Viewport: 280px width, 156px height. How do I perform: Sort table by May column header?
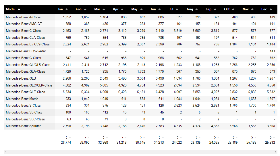click(x=134, y=9)
